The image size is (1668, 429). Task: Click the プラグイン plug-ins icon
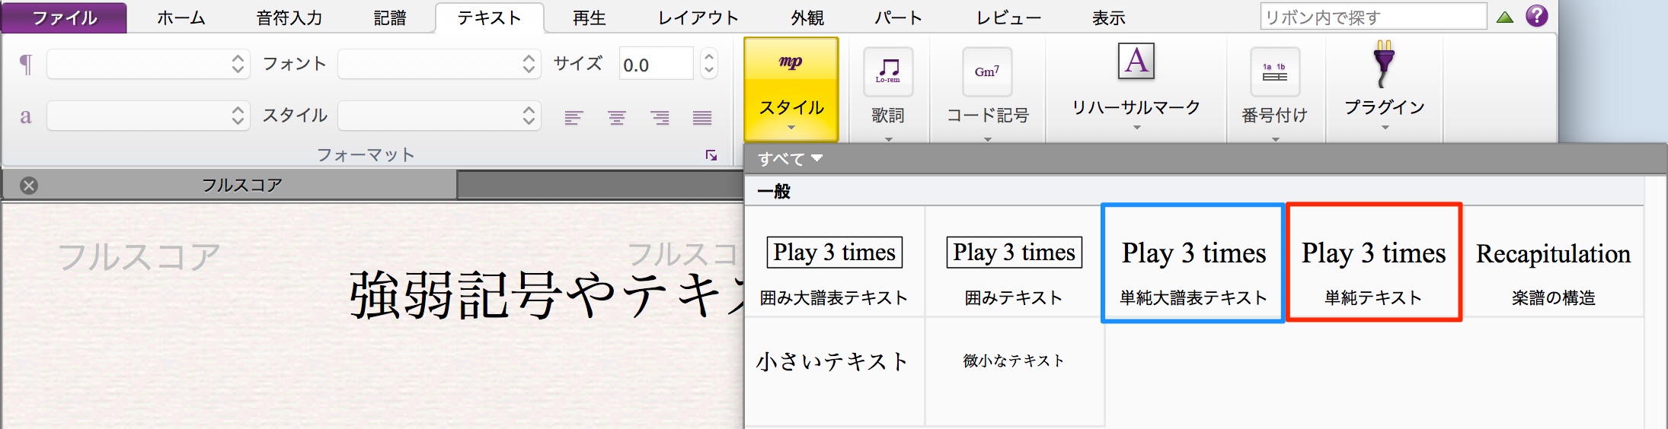pyautogui.click(x=1384, y=64)
